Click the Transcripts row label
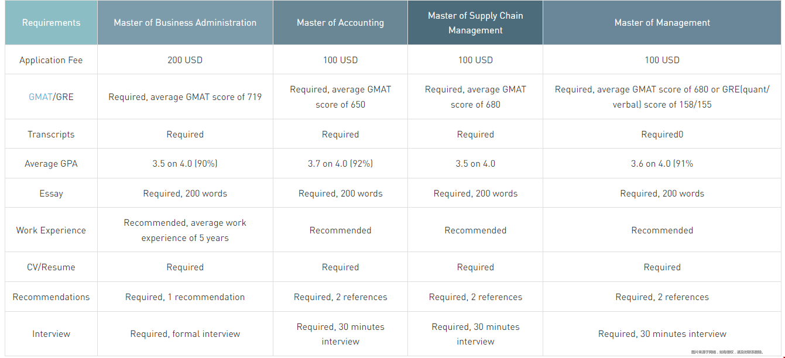Image resolution: width=785 pixels, height=358 pixels. click(51, 135)
